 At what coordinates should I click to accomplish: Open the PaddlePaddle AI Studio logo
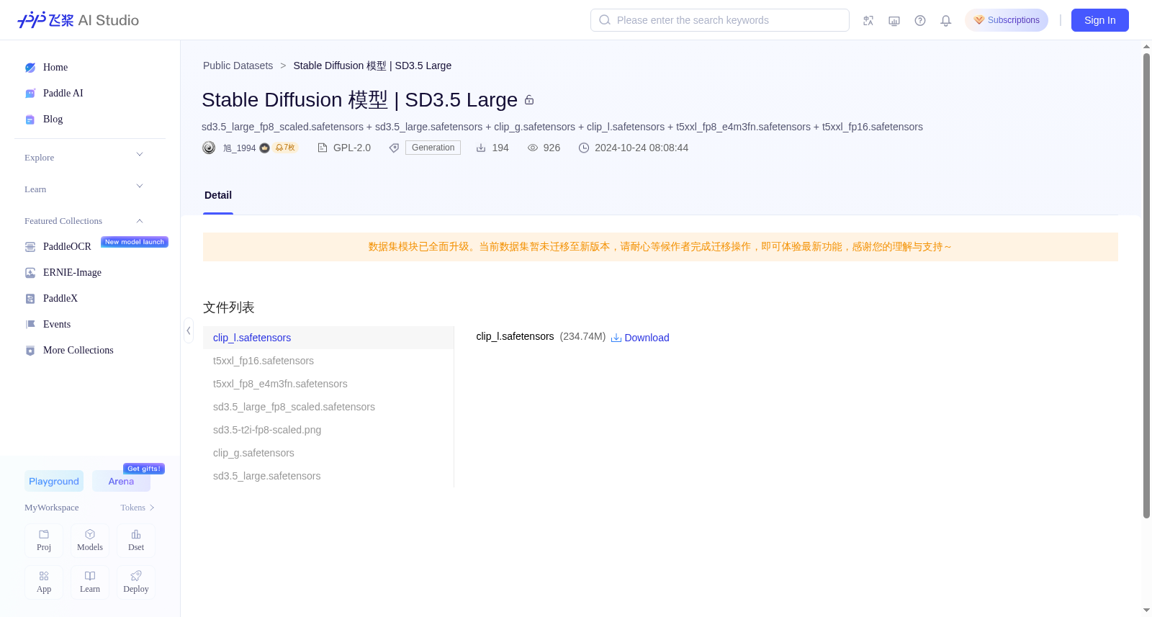click(78, 20)
